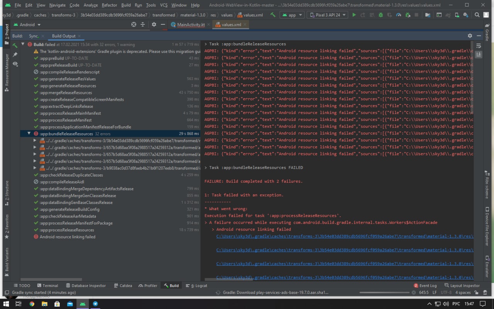The image size is (494, 309).
Task: Click the values.xml breadcrumb in navigation bar
Action: coord(250,15)
